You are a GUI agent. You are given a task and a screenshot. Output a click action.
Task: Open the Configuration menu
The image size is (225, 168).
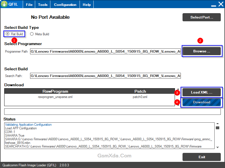[65, 4]
